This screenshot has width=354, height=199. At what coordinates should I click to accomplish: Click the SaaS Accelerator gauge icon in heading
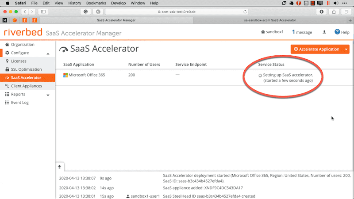pos(64,50)
